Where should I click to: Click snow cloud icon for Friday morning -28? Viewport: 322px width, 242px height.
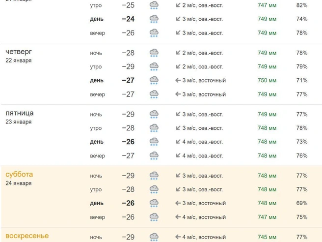pos(154,128)
